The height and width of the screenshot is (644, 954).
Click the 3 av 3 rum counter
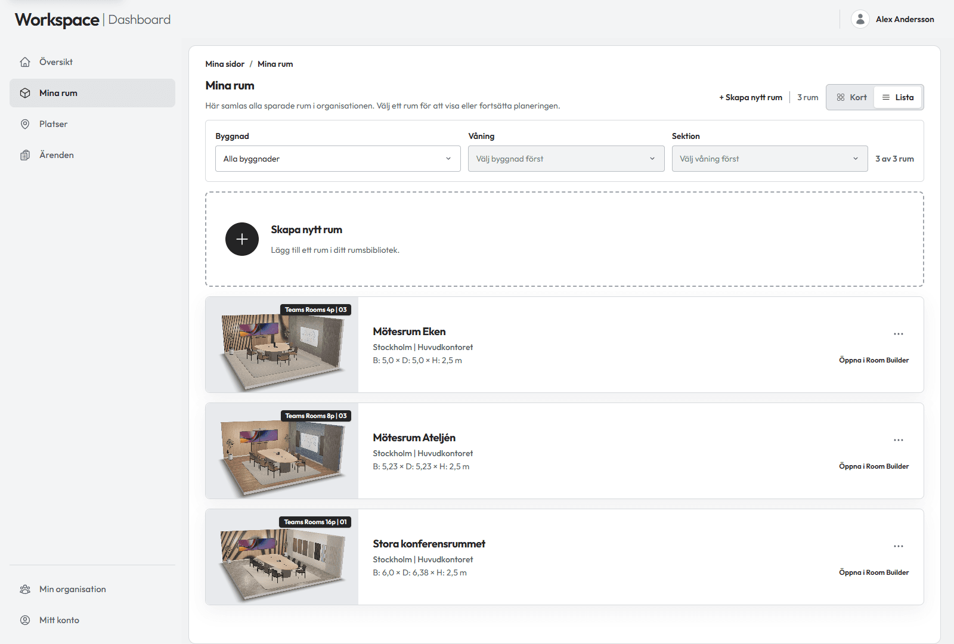(894, 159)
